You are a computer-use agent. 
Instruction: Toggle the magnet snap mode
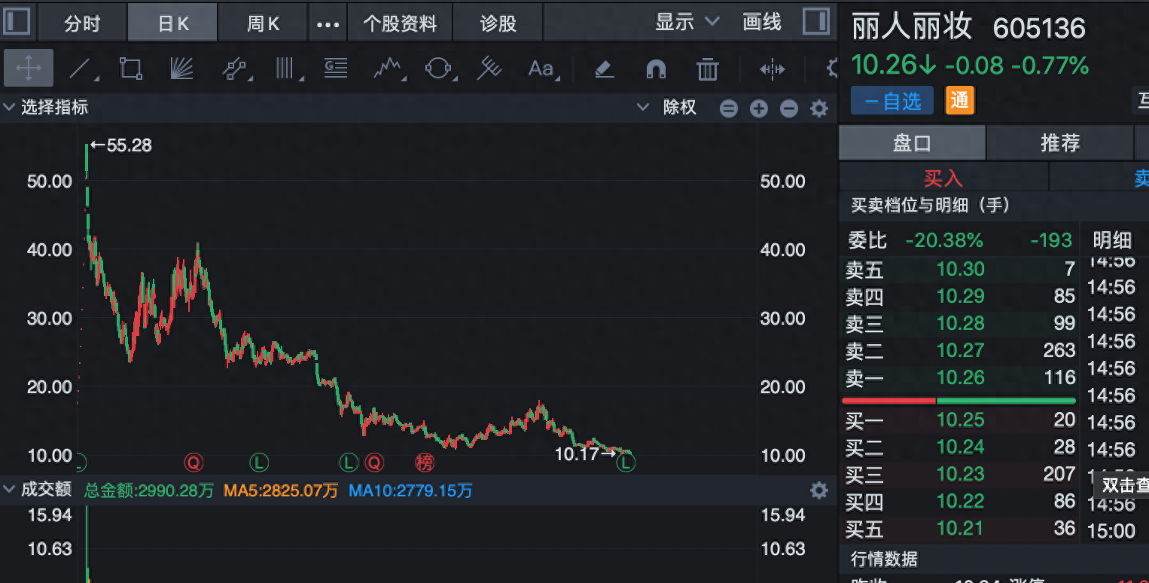[x=656, y=69]
